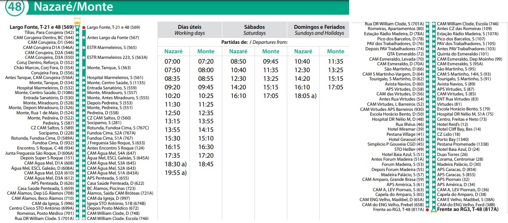Image resolution: width=508 pixels, height=223 pixels.
Task: Click the red dot beside Largo Fonte
Action: click(x=84, y=27)
